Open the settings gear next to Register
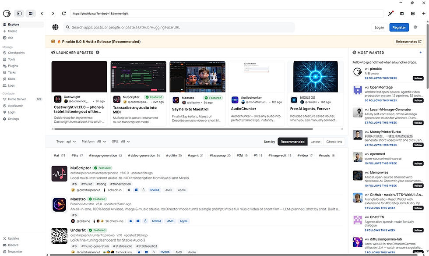 [x=415, y=27]
